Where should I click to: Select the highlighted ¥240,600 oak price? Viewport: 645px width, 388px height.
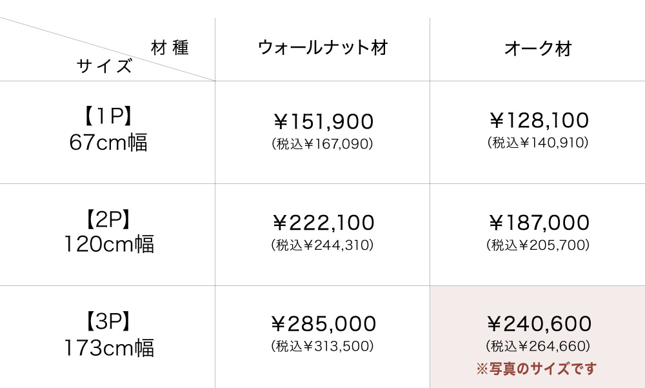tap(538, 323)
